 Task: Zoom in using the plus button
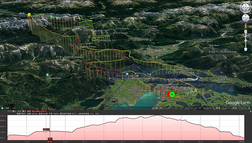pos(245,32)
